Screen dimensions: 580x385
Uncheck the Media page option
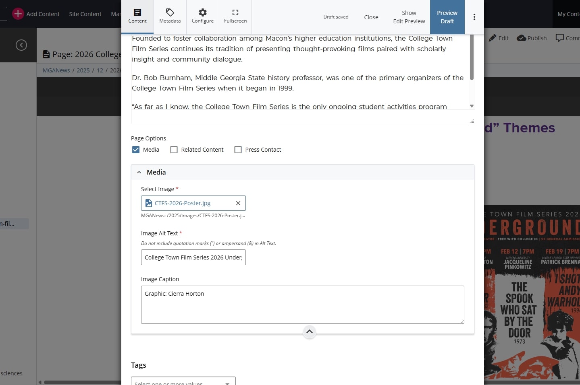136,150
